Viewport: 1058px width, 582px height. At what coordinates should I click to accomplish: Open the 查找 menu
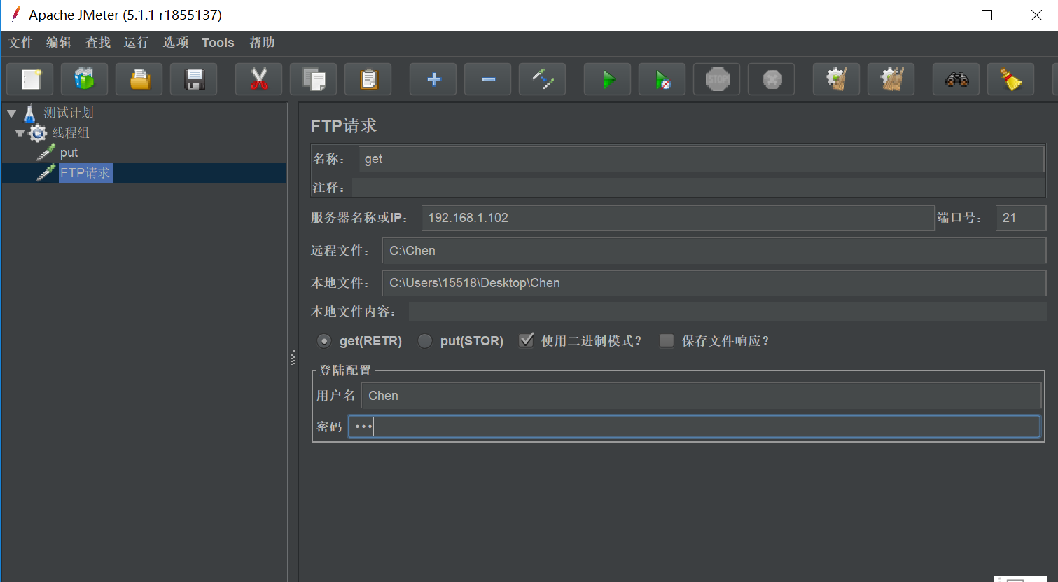(98, 43)
